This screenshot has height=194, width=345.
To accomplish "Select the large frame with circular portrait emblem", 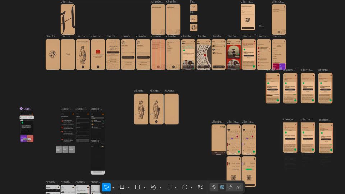I will (x=52, y=55).
